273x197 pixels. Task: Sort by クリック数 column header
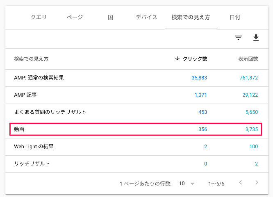coord(191,59)
